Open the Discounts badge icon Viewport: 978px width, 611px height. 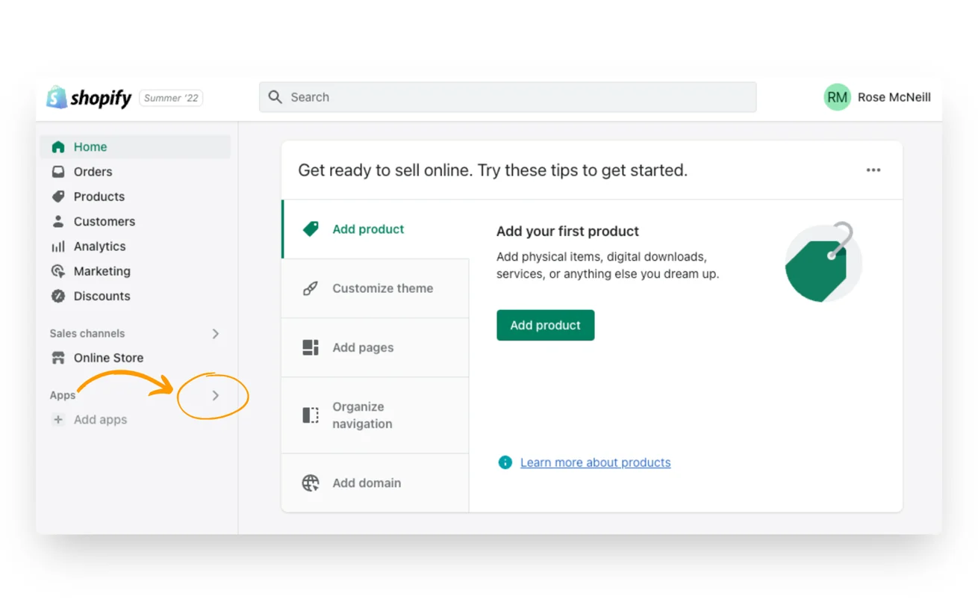pyautogui.click(x=58, y=296)
